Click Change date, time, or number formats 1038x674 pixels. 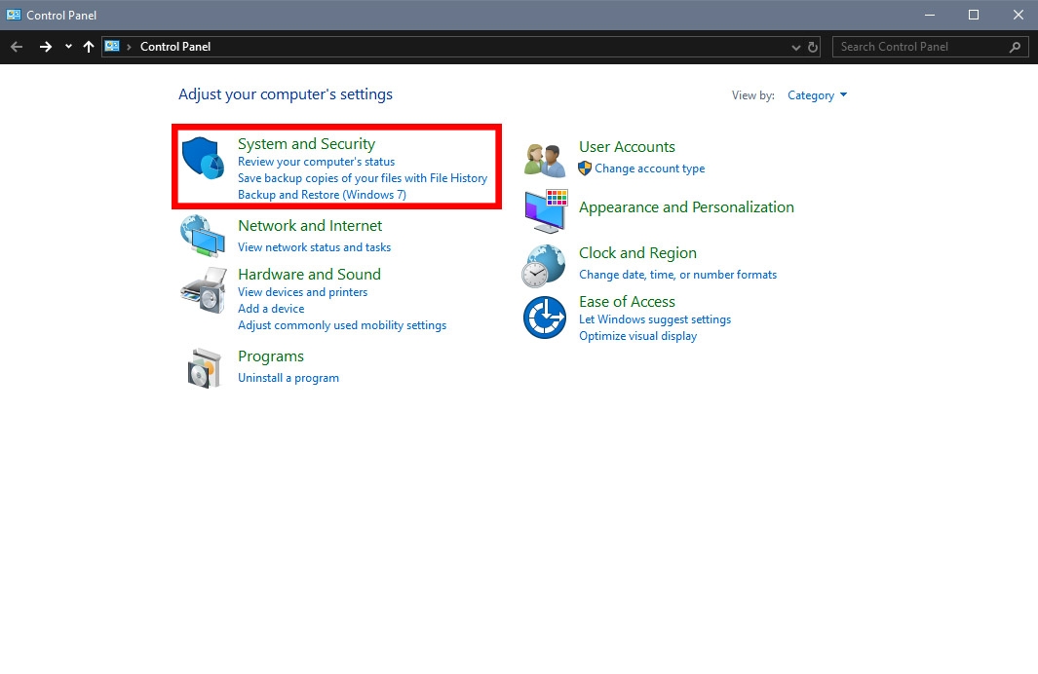click(677, 275)
